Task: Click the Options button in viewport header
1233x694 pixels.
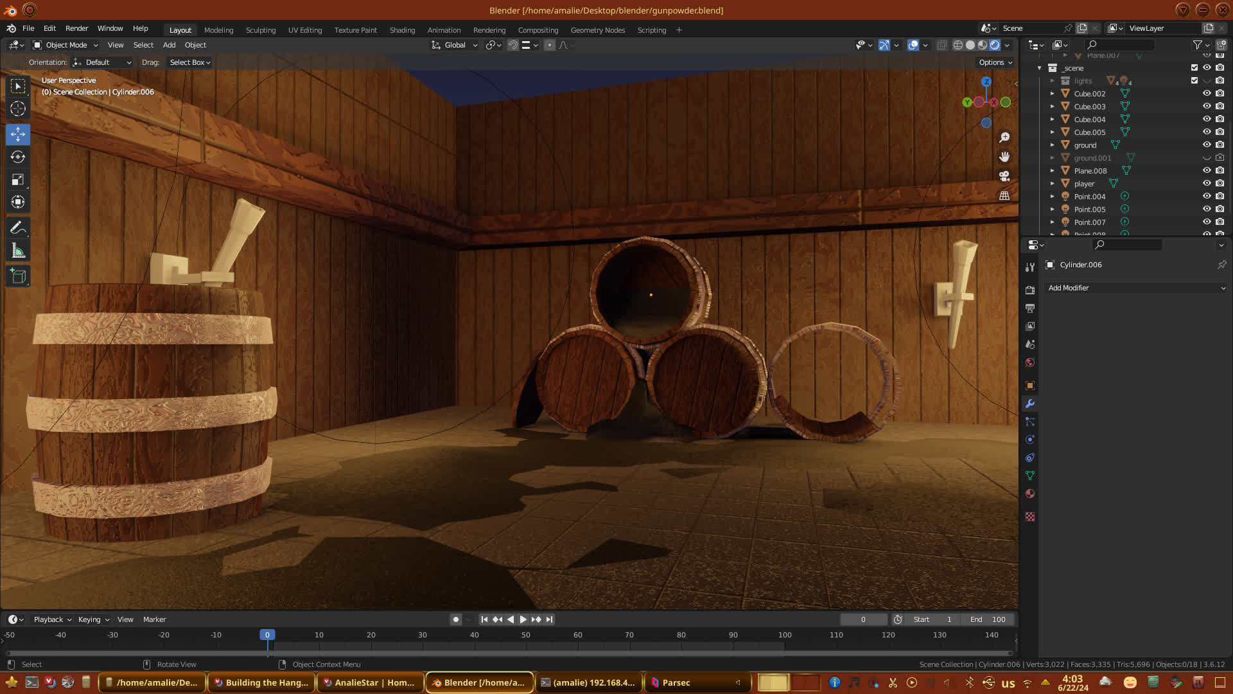Action: click(995, 62)
